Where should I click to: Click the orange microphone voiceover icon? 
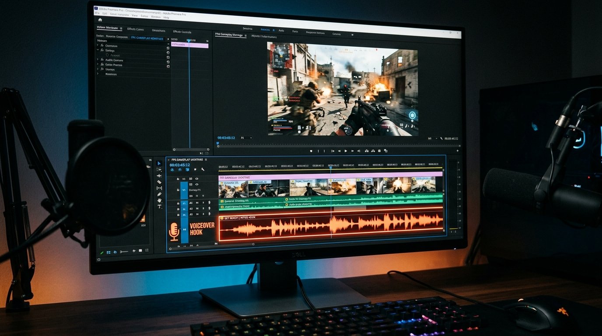pos(174,232)
